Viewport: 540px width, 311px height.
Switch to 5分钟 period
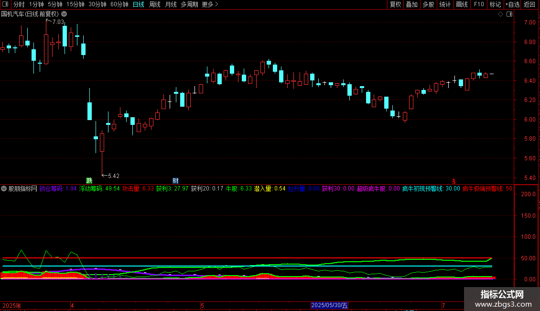55,4
